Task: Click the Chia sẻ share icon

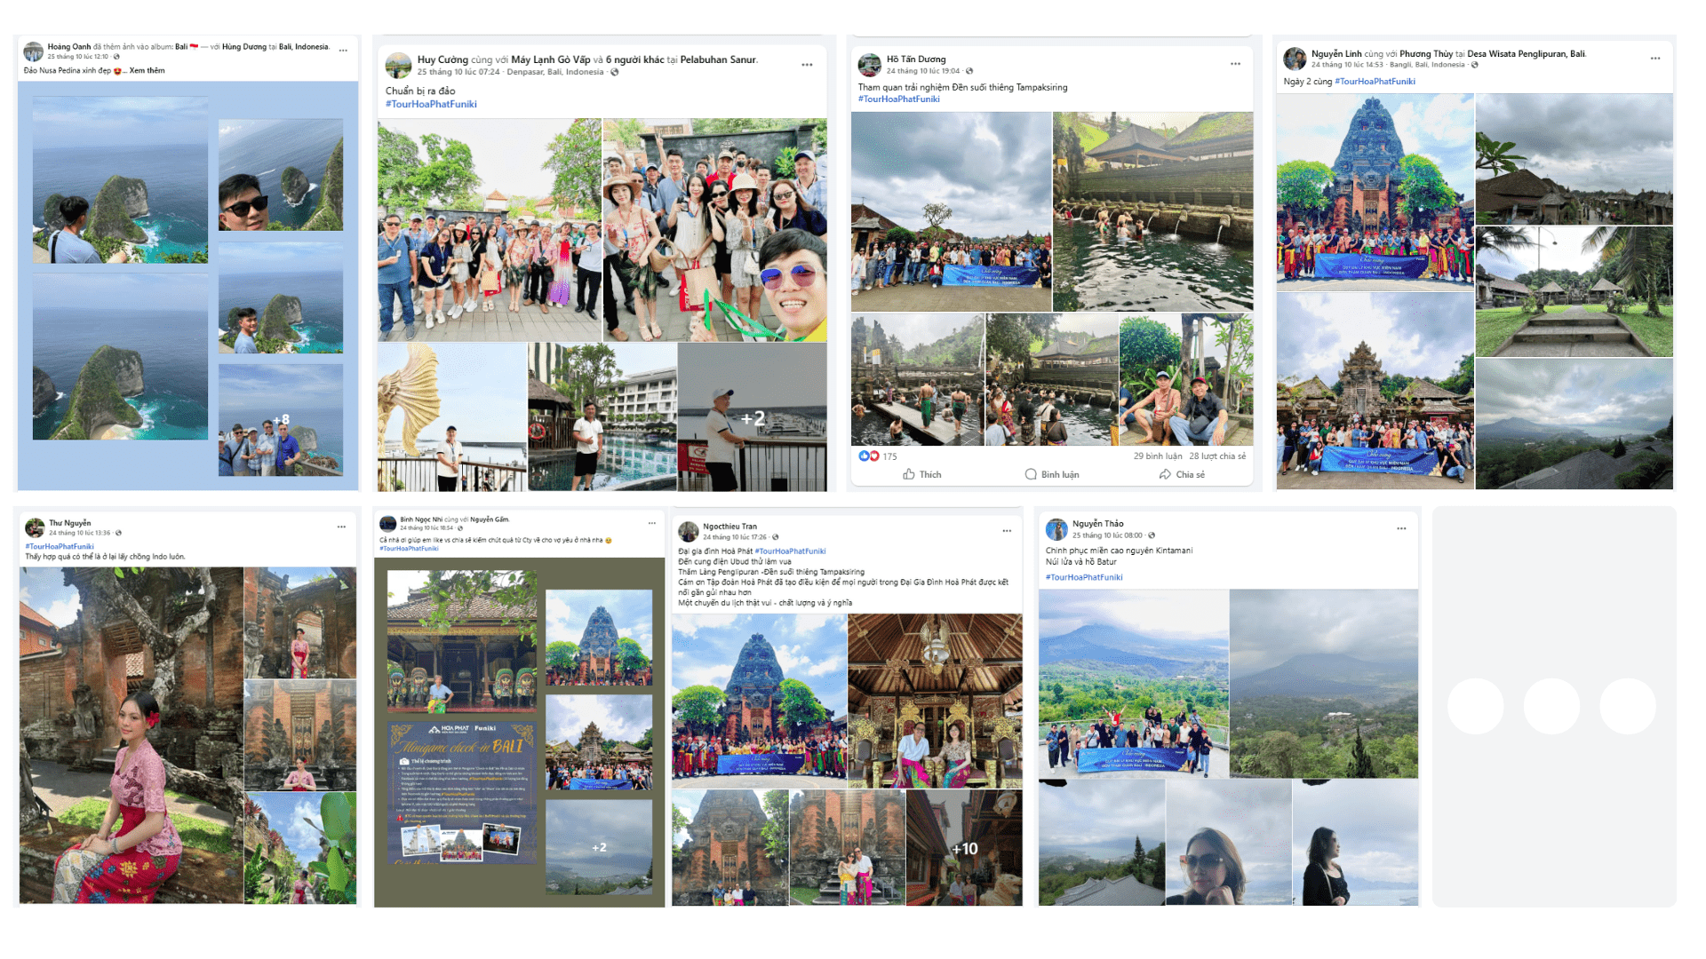Action: 1165,474
